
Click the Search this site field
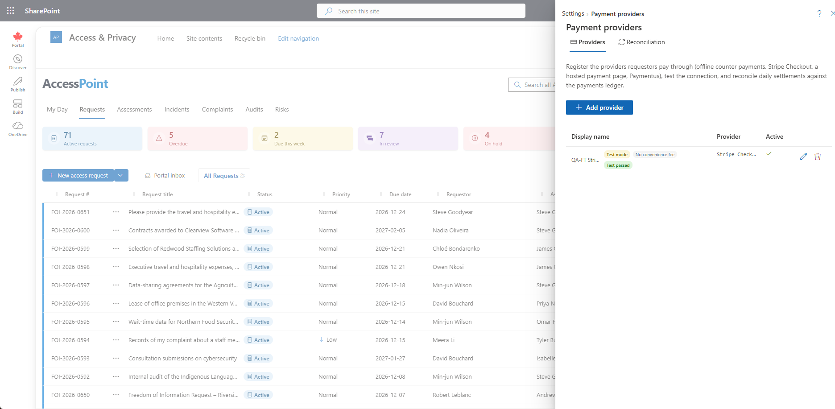tap(421, 11)
